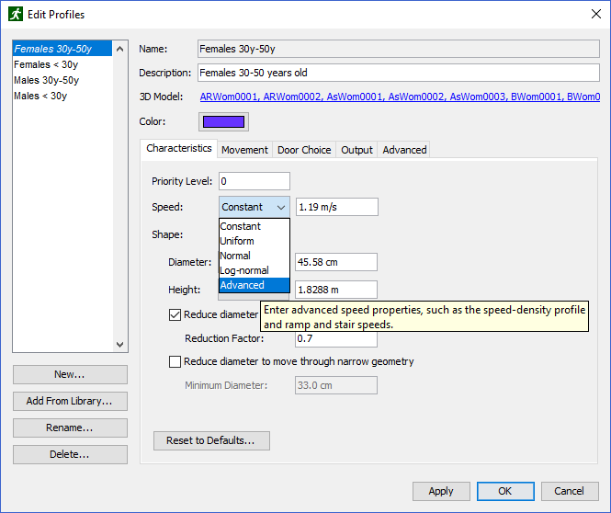
Task: Toggle the Reduce diameter checkbox that is checked
Action: [x=175, y=314]
